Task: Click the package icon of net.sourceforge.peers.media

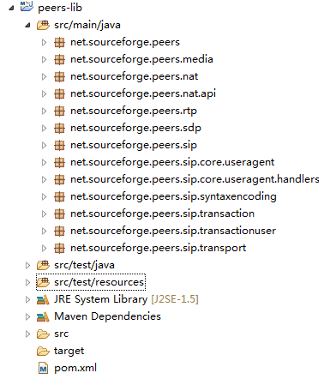Action: point(59,60)
